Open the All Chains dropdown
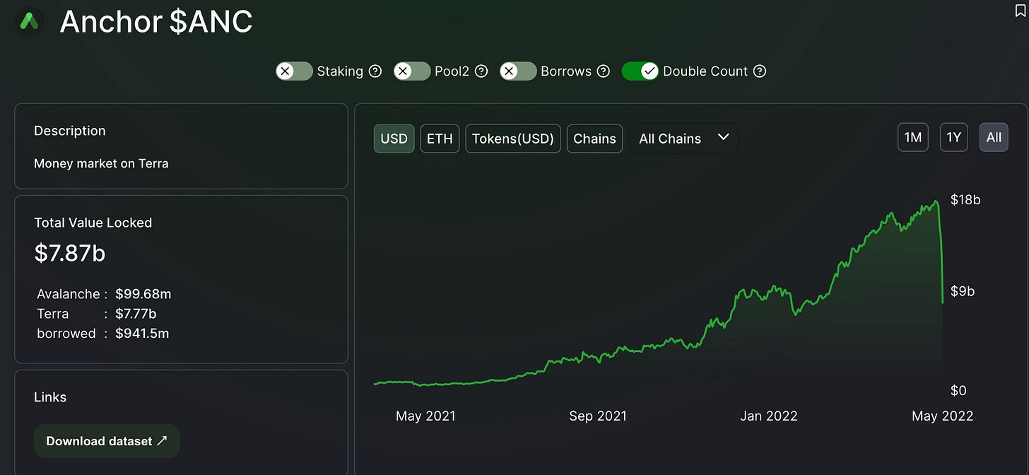The image size is (1029, 475). click(683, 139)
